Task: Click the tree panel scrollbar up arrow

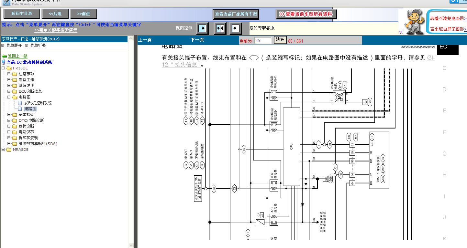Action: coord(131,39)
